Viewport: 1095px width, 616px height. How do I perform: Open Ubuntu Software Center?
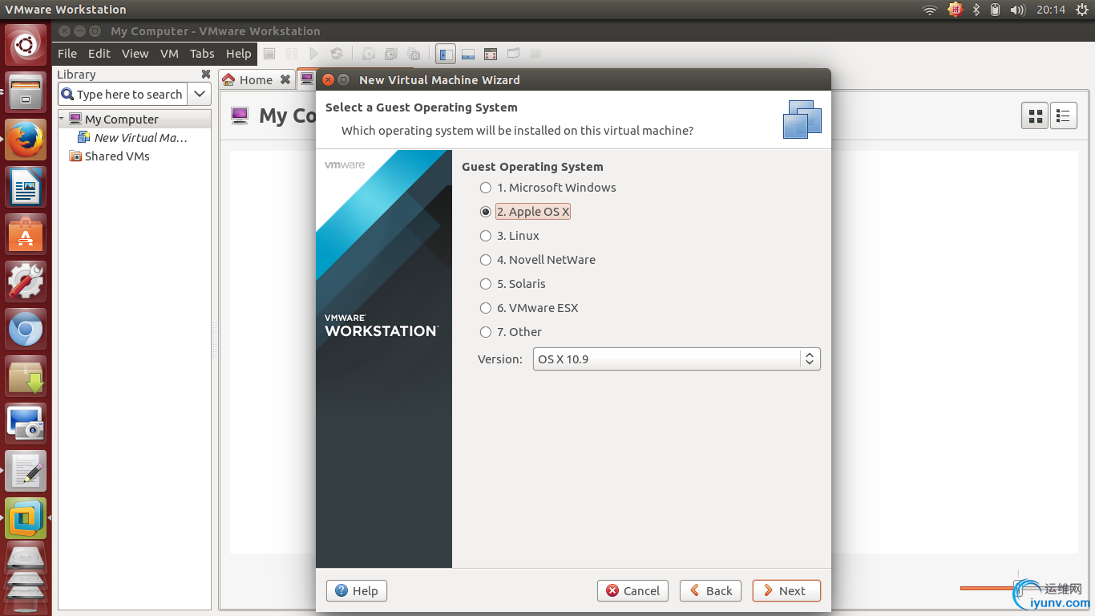26,233
